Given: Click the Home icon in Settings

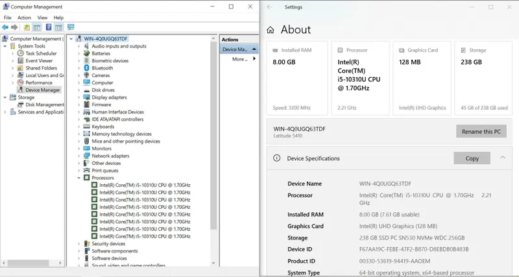Looking at the screenshot, I should point(271,30).
